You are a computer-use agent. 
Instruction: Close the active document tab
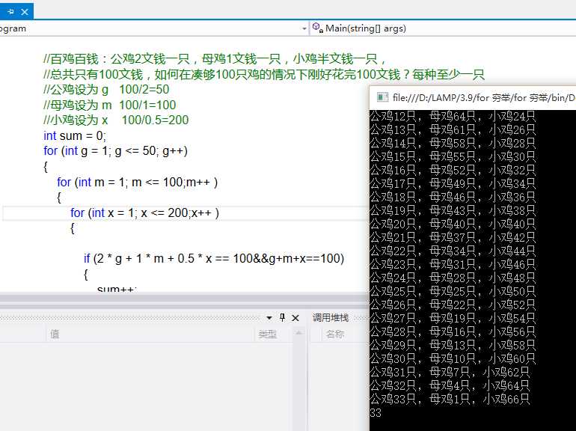pos(25,12)
